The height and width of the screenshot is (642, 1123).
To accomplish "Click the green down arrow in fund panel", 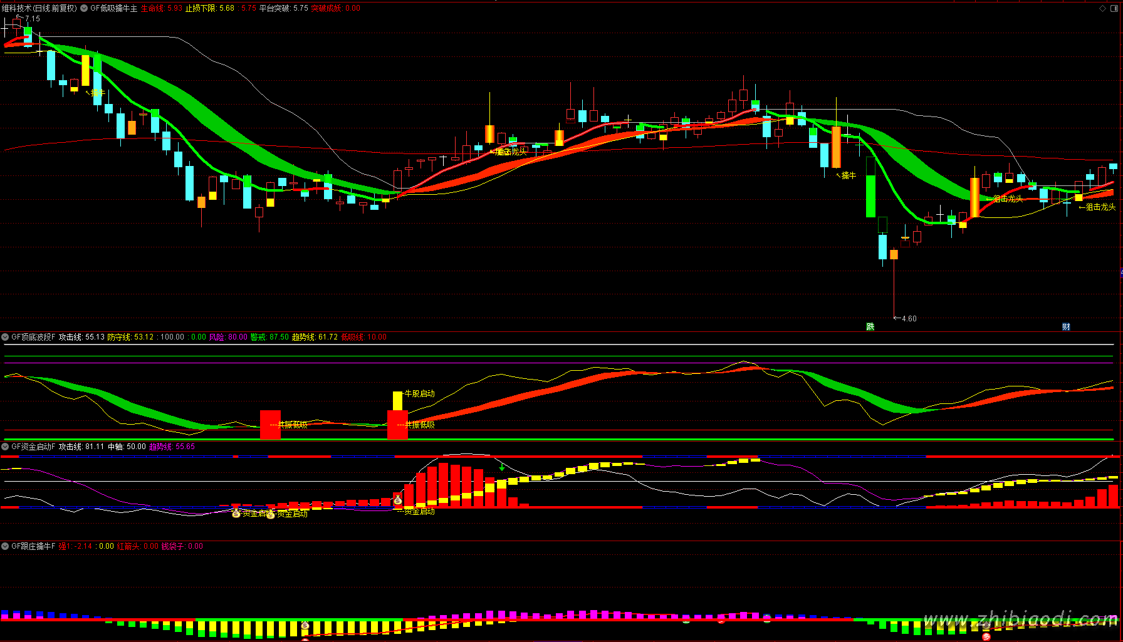I will pyautogui.click(x=502, y=467).
